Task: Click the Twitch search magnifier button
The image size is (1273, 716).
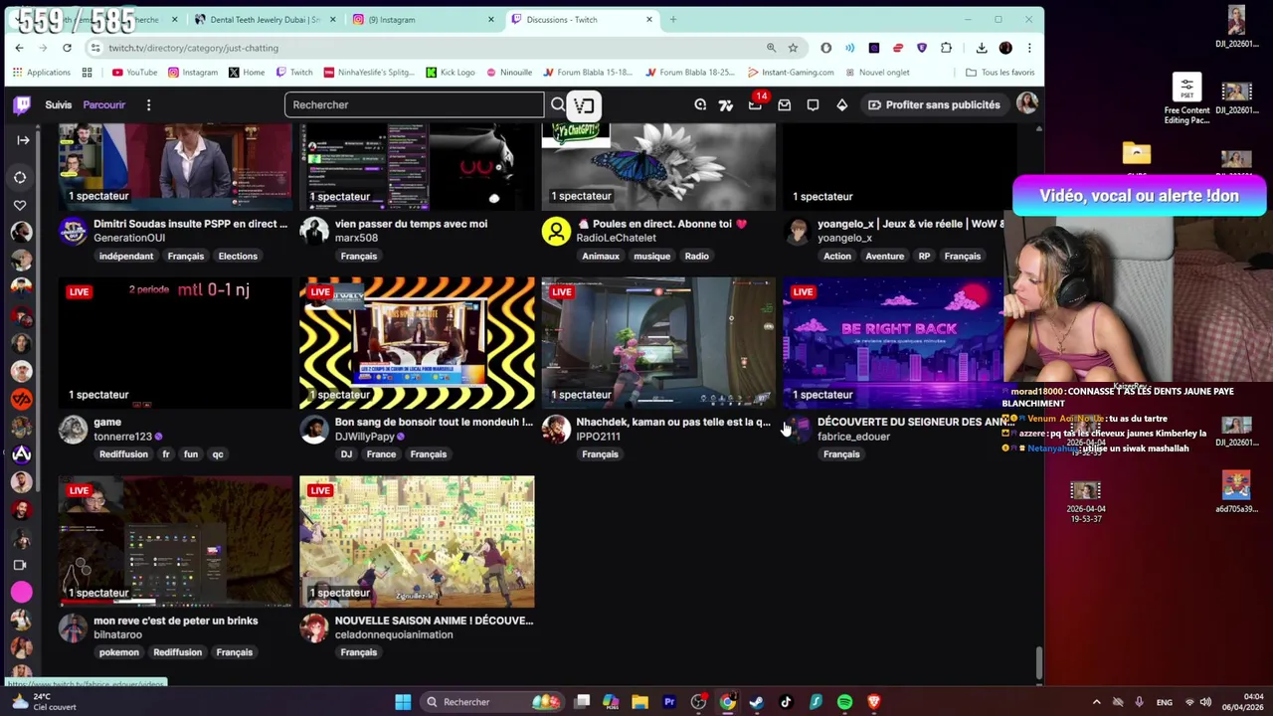Action: (558, 104)
